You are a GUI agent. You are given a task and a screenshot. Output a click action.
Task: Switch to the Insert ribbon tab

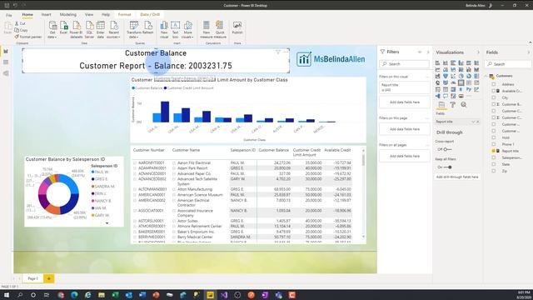[47, 15]
